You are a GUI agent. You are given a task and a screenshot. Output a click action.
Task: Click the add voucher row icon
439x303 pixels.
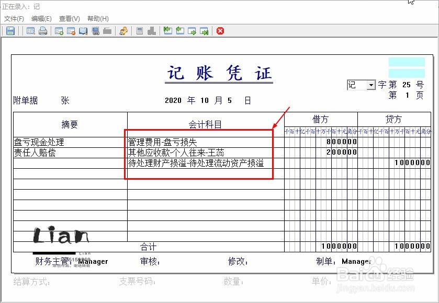59,31
